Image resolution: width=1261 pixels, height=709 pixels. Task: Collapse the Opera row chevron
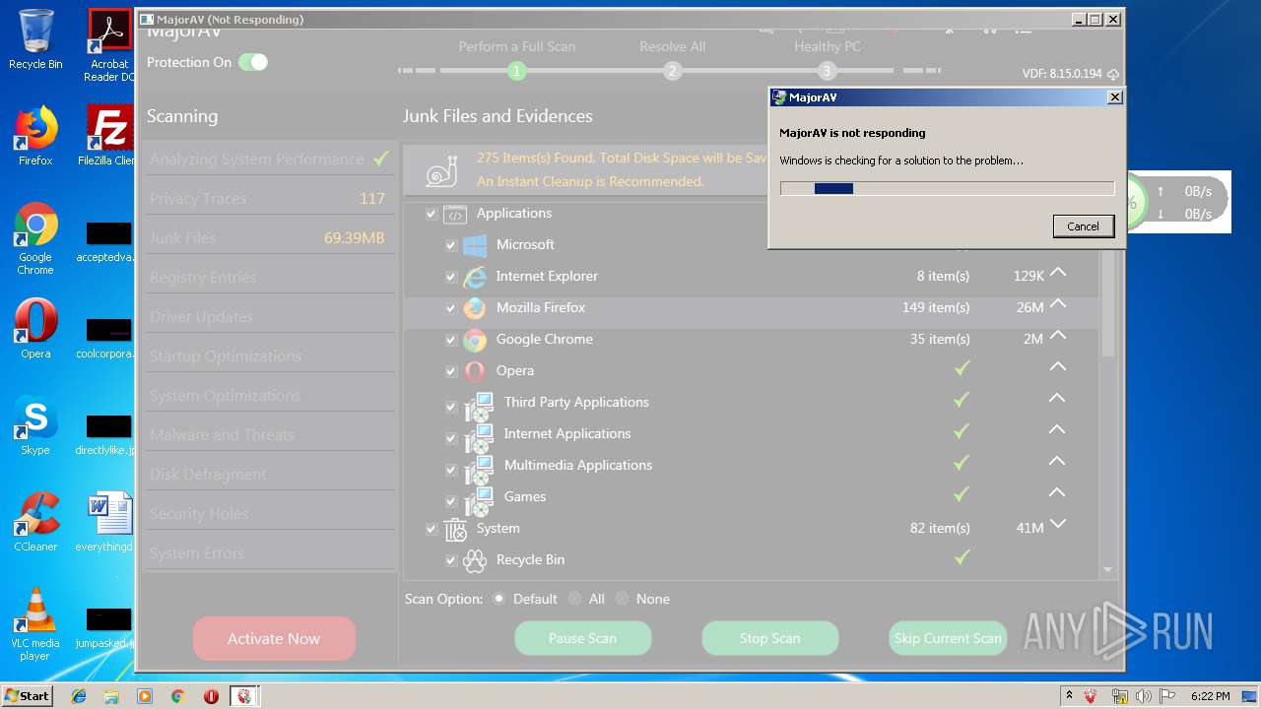(x=1058, y=367)
